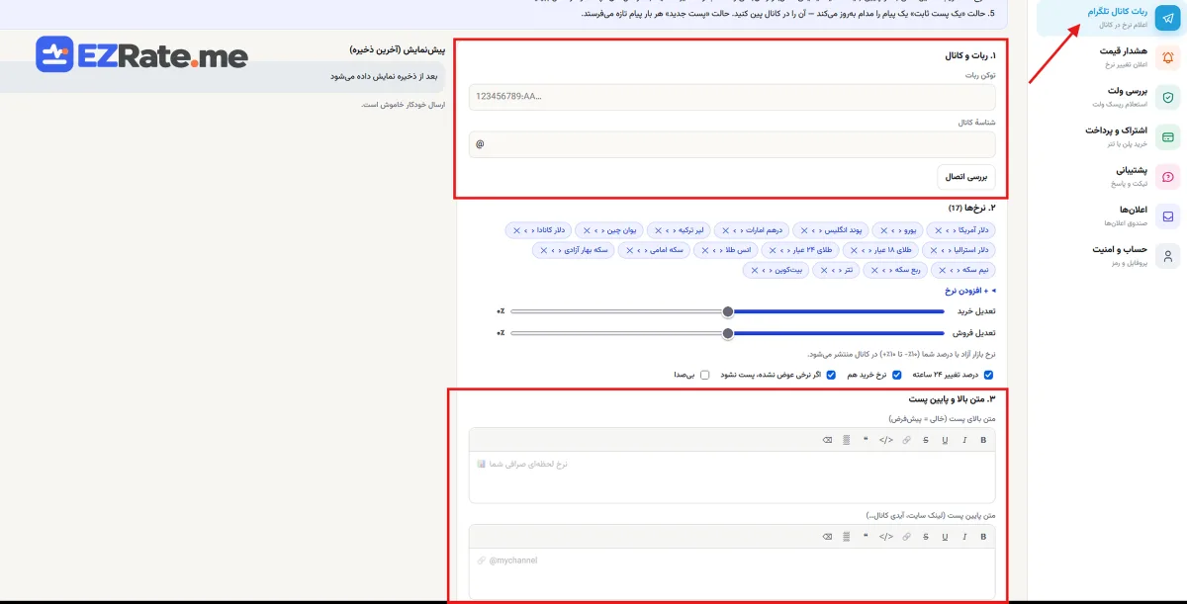Remove the یوان چین rate chip
The image size is (1187, 604).
click(586, 230)
